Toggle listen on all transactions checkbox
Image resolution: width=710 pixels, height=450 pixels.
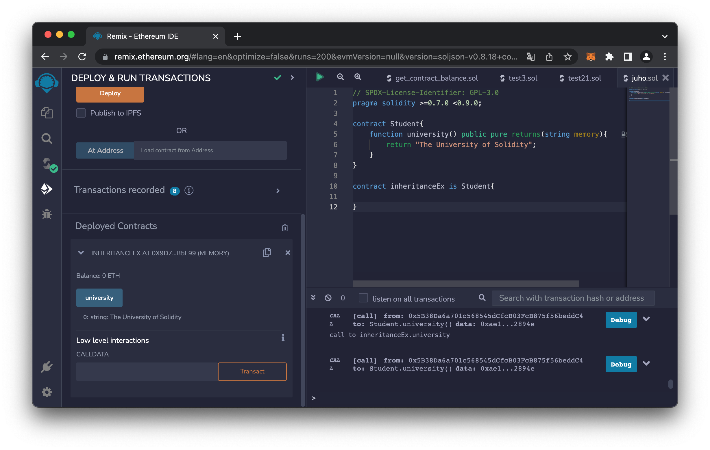(x=363, y=298)
